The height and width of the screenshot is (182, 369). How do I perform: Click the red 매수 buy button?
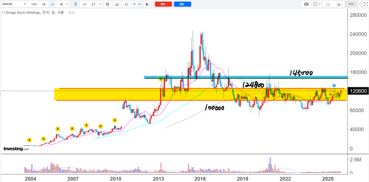click(x=163, y=4)
